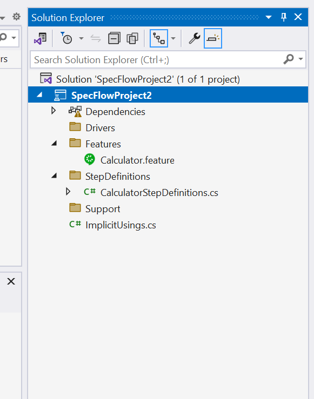Screen dimensions: 314x399
Task: Open the Pending Changes Filter dropdown arrow
Action: pyautogui.click(x=81, y=39)
